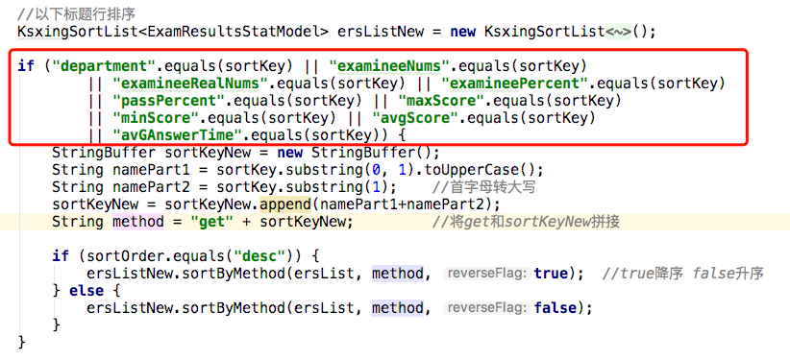This screenshot has height=360, width=790.
Task: Click the comment 将get和sortKeyNew拼接
Action: point(526,222)
